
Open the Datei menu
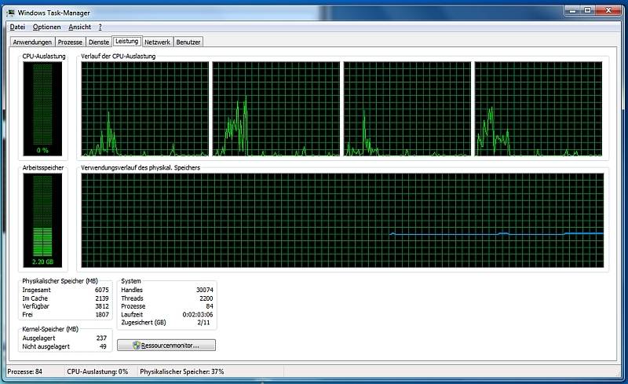tap(17, 27)
